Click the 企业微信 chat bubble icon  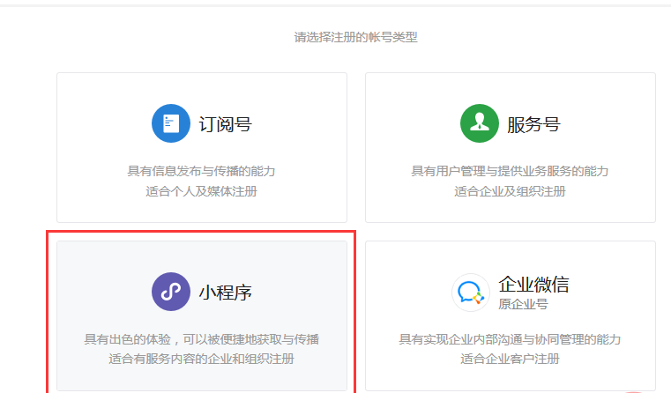click(x=471, y=293)
